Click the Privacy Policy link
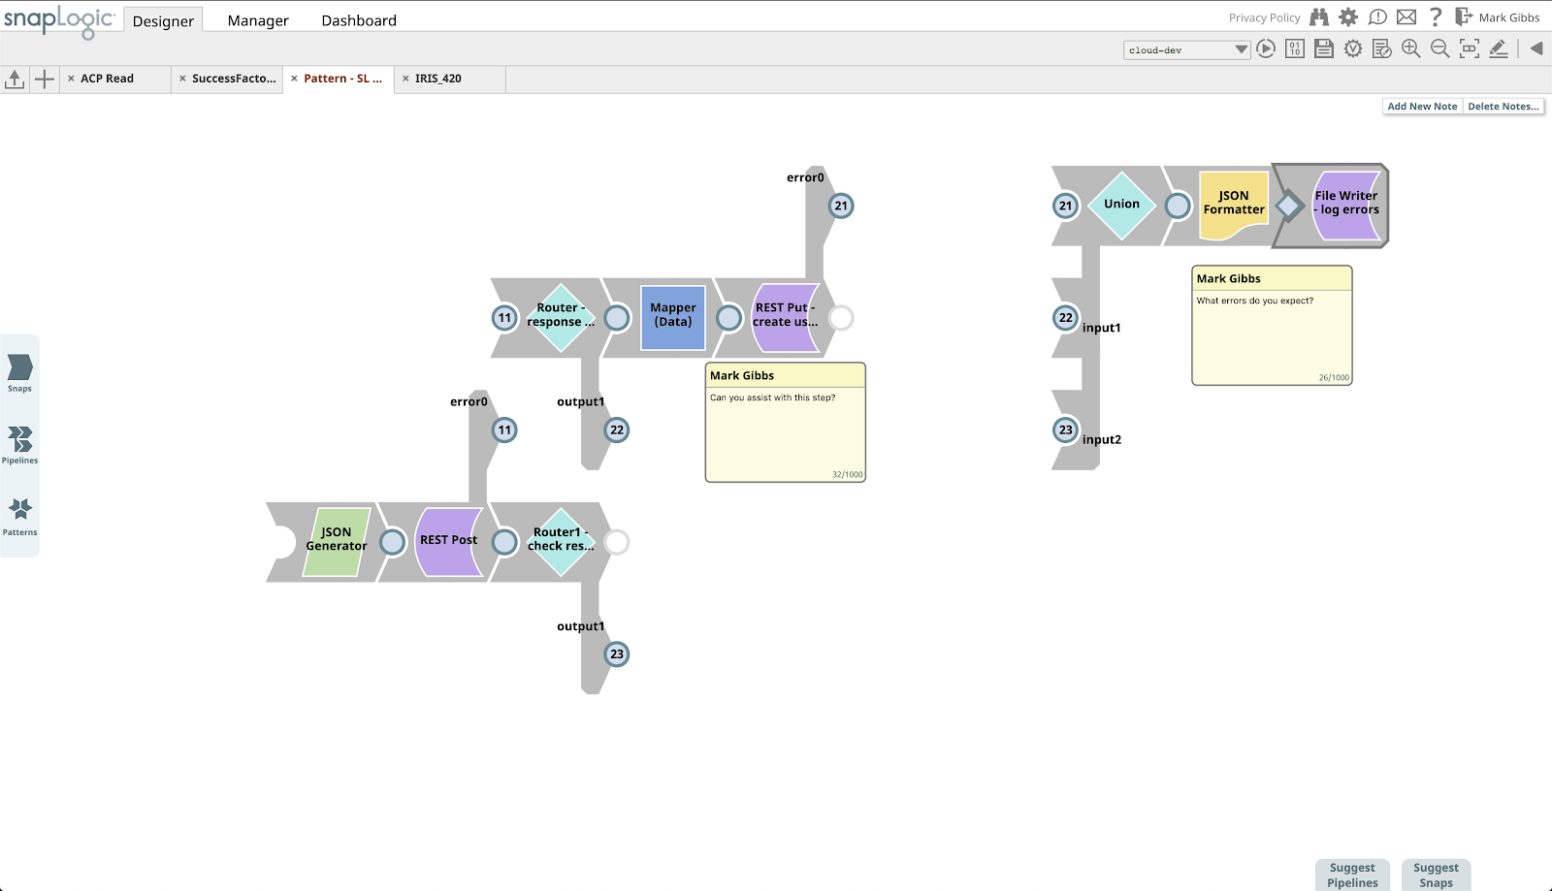This screenshot has height=891, width=1552. point(1264,17)
